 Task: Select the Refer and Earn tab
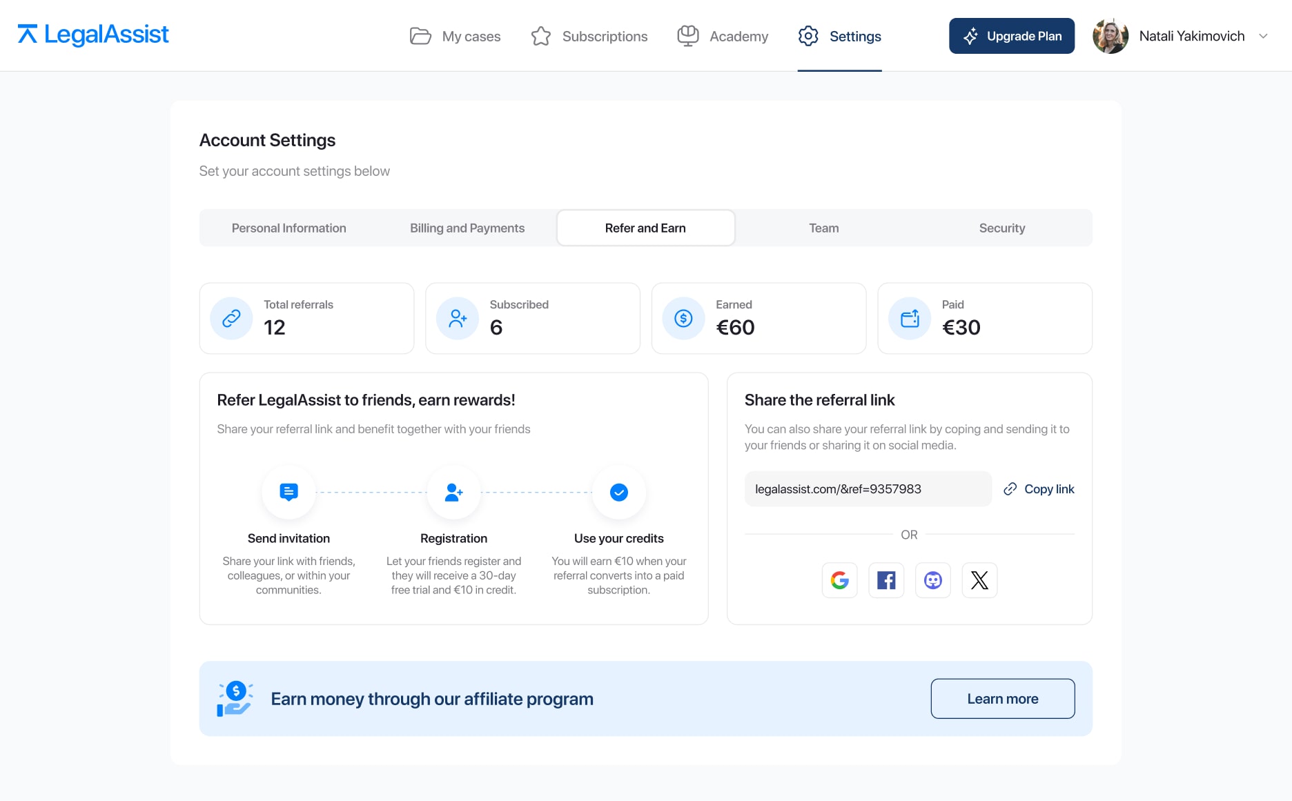coord(645,228)
